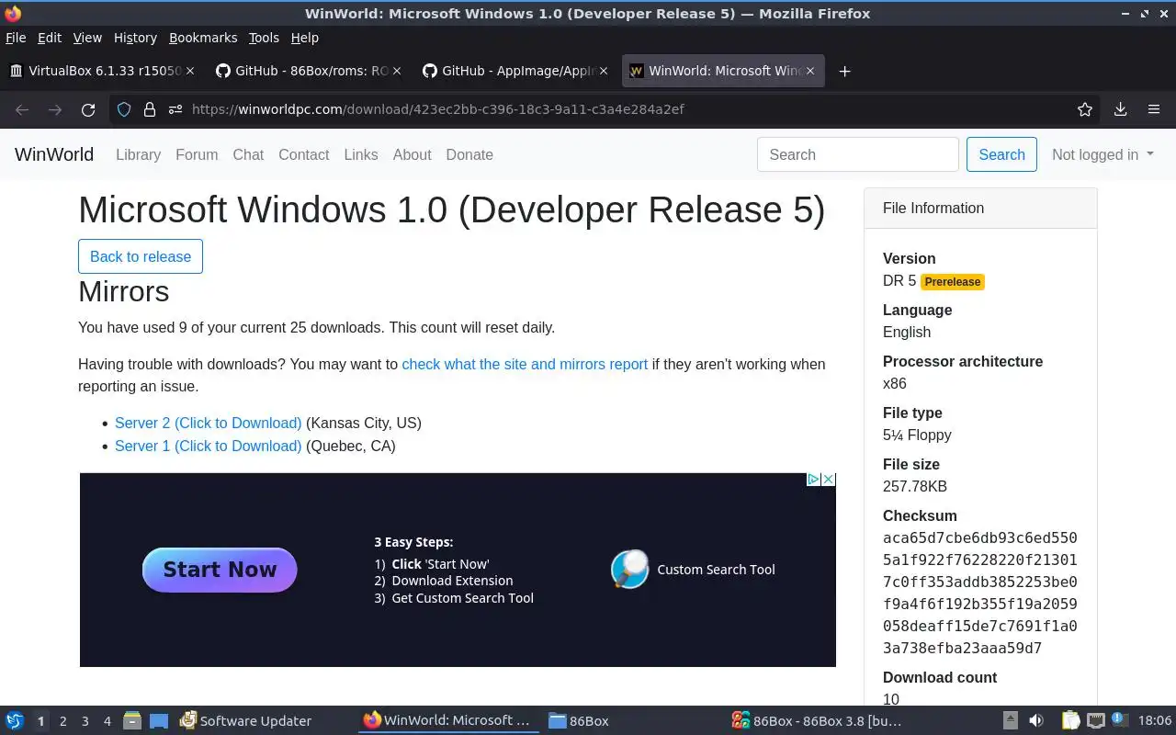Viewport: 1176px width, 735px height.
Task: Open the Help menu
Action: point(305,38)
